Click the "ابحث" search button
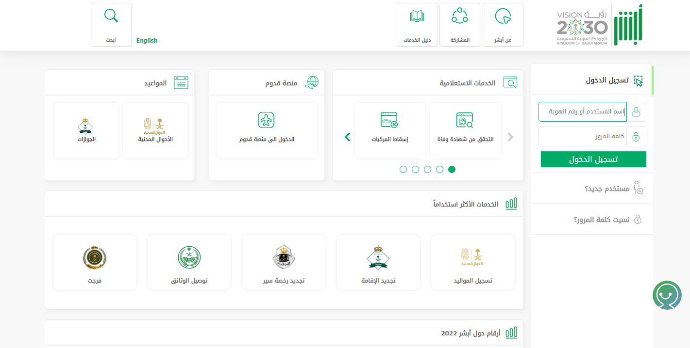The height and width of the screenshot is (348, 690). coord(111,25)
